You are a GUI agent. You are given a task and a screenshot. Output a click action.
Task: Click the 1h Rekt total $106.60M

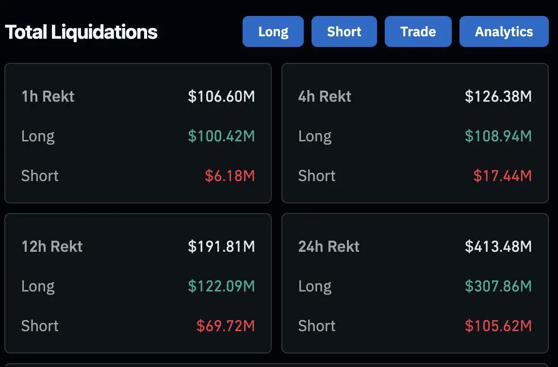[221, 96]
